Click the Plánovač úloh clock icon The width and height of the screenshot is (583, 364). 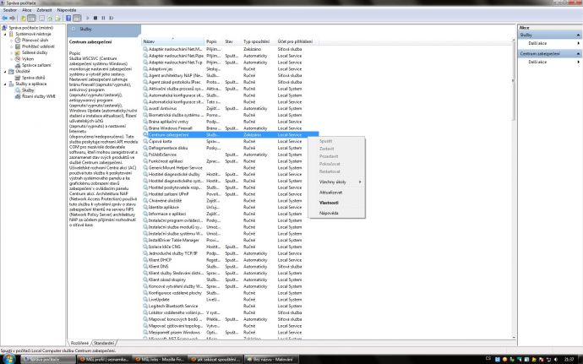click(18, 41)
